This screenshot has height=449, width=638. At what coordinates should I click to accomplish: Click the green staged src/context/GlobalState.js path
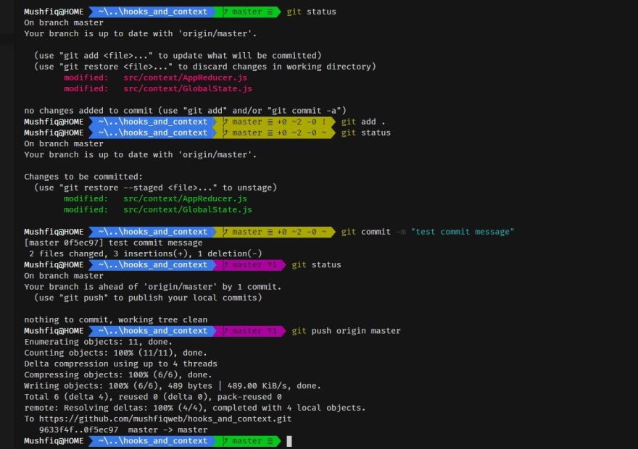point(188,209)
